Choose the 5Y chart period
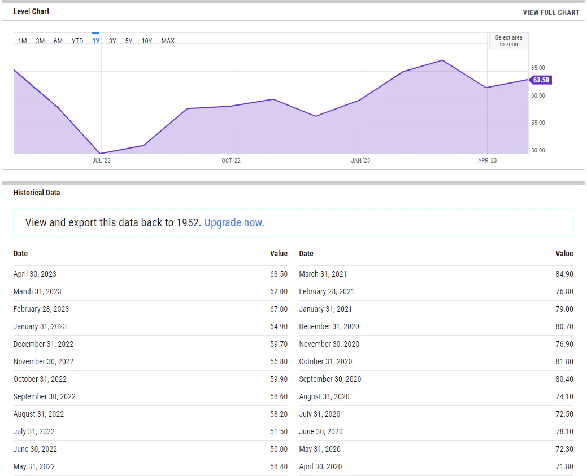 pos(129,41)
